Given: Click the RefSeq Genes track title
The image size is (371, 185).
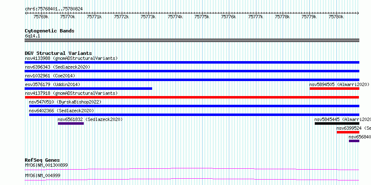Looking at the screenshot, I should coord(42,160).
